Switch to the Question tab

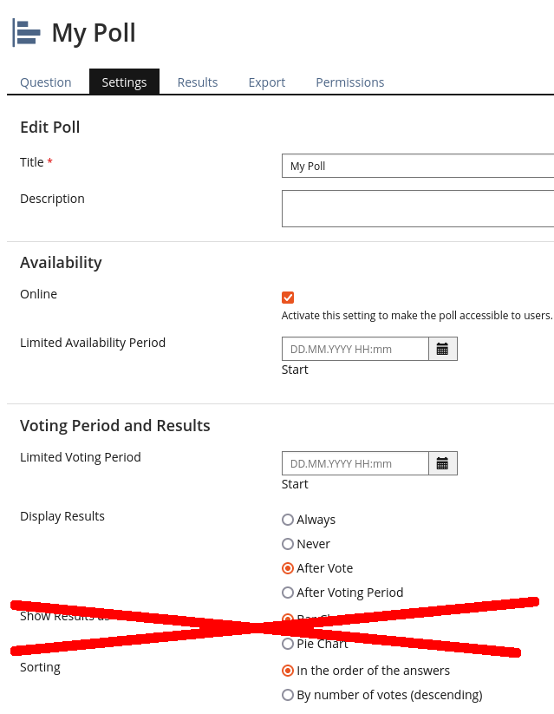[x=46, y=82]
